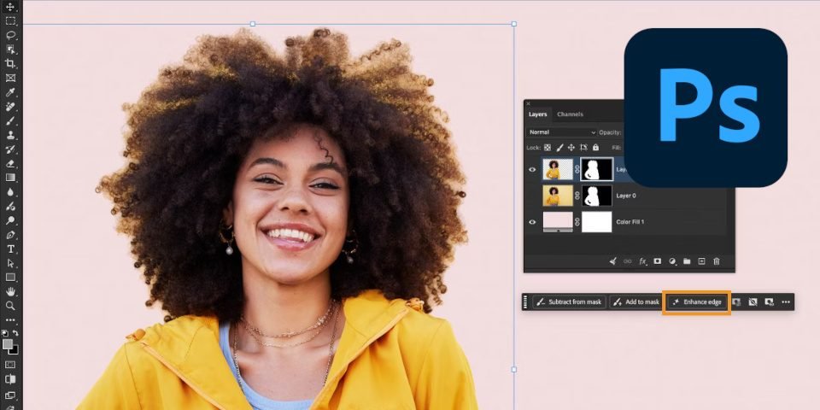This screenshot has height=410, width=820.
Task: Click the foreground color swatch
Action: tap(8, 343)
